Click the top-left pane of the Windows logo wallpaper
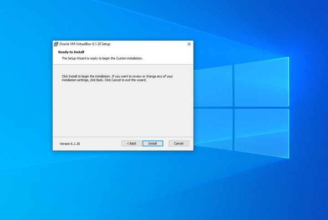The height and width of the screenshot is (220, 328). tap(213, 86)
